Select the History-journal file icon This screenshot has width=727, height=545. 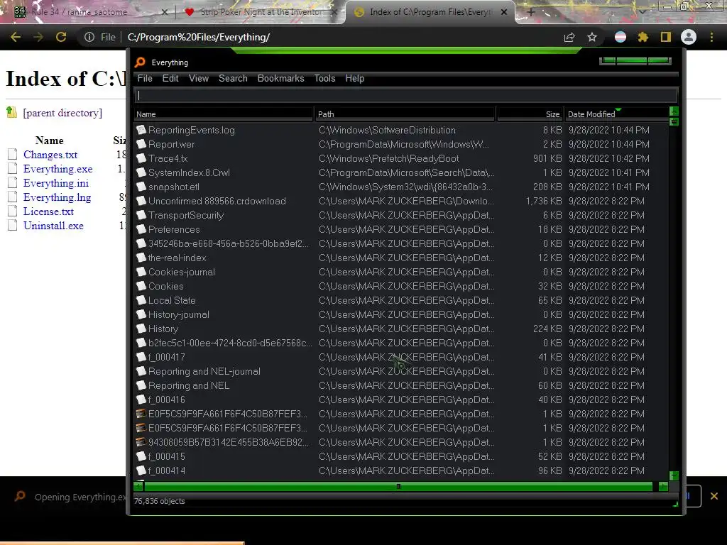[x=141, y=314]
